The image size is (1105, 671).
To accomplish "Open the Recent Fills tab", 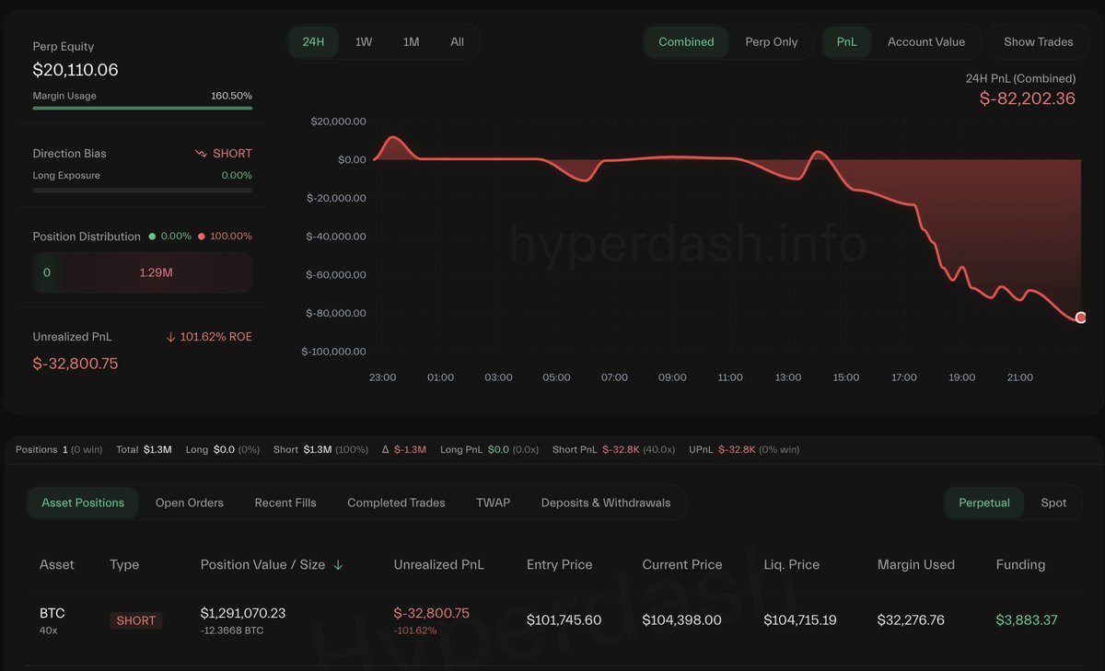I will (285, 503).
